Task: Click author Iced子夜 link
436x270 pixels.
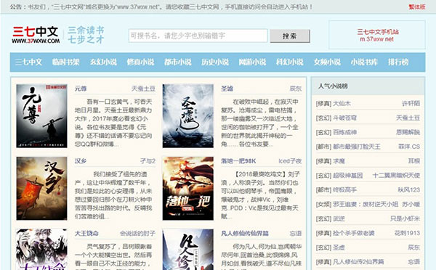Action: pos(290,161)
